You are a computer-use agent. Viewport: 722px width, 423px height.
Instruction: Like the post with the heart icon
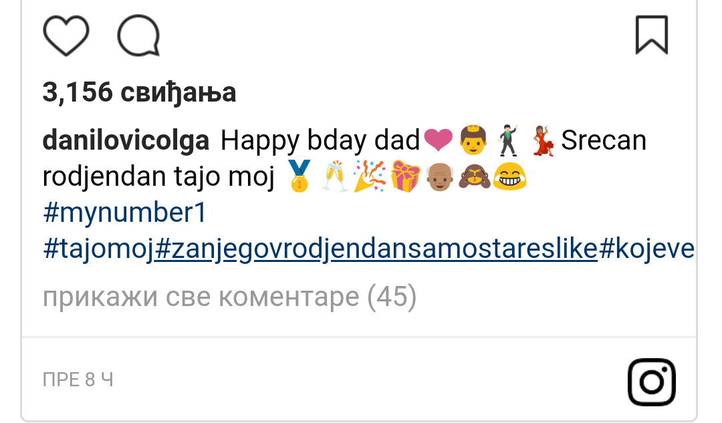tap(66, 35)
